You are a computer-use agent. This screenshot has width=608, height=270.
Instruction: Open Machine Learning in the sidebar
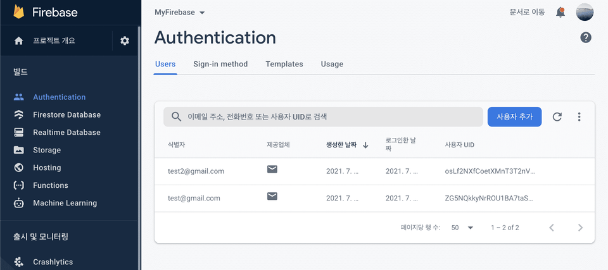point(65,203)
